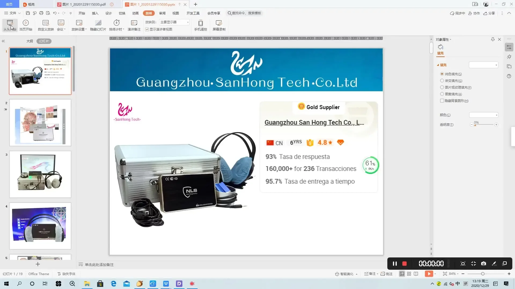Open 手机遥控 phone remote control
Viewport: 515px width, 289px height.
[200, 23]
